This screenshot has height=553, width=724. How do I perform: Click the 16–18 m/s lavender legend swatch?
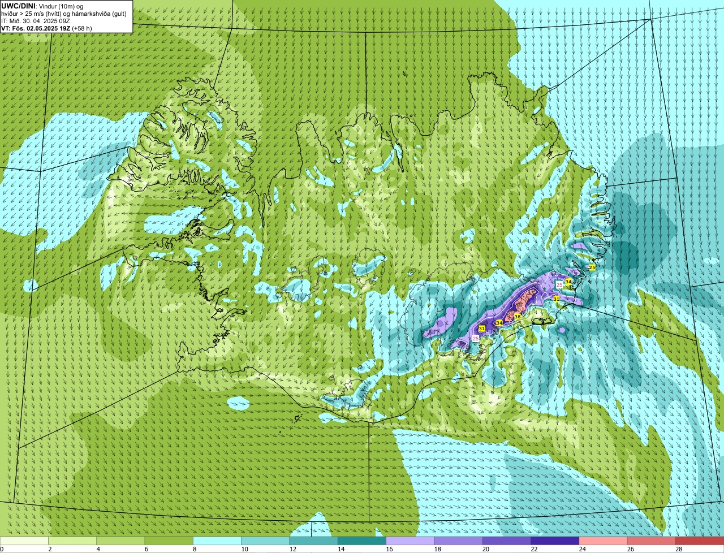410,541
